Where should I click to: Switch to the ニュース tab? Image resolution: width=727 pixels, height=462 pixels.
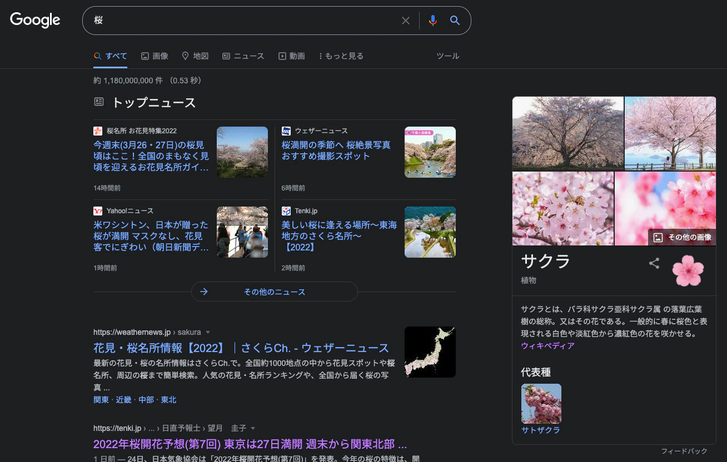243,56
